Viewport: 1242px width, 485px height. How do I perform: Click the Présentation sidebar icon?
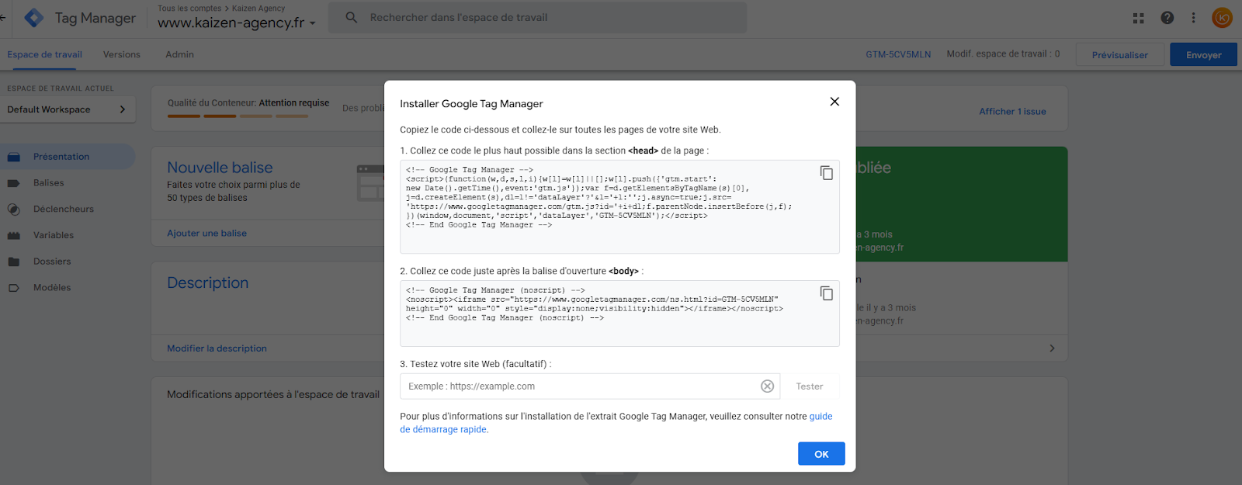13,157
